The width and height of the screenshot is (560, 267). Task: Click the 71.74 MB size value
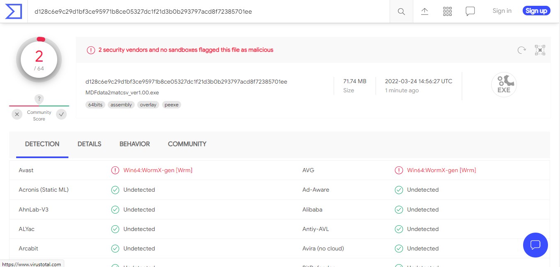click(355, 81)
